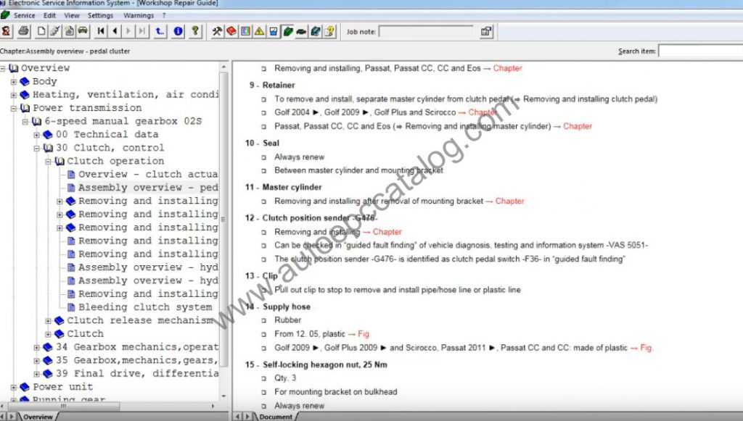Click the icon right of Job note field
Image resolution: width=743 pixels, height=421 pixels.
tap(485, 31)
